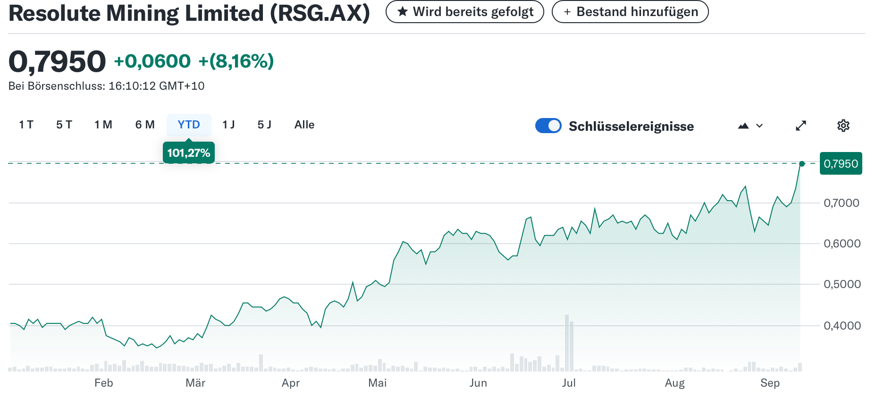This screenshot has height=406, width=885.
Task: Open the chart type dropdown
Action: (750, 126)
